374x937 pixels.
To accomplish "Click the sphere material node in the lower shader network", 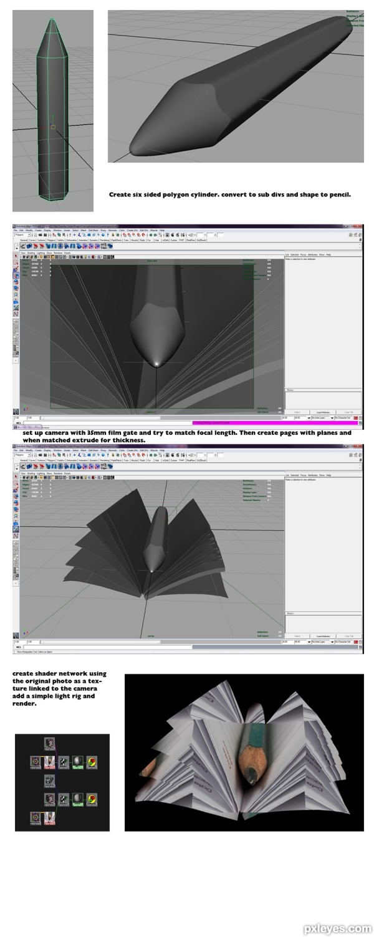I will (x=78, y=800).
